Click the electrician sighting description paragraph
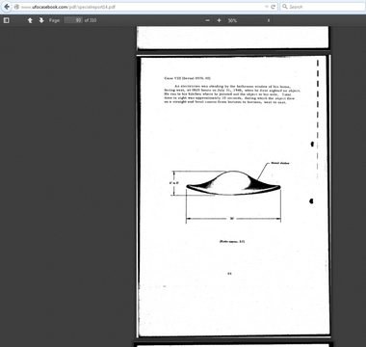Viewport: 366px width, 347px height. coord(232,94)
